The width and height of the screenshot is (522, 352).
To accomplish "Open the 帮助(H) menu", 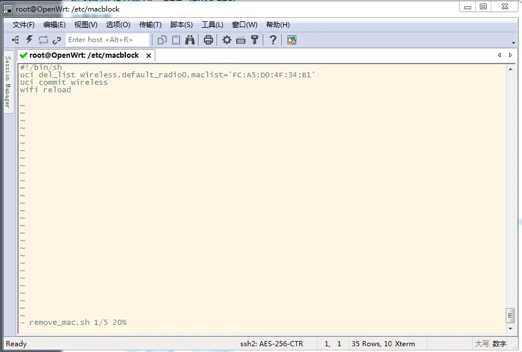I will pyautogui.click(x=278, y=25).
